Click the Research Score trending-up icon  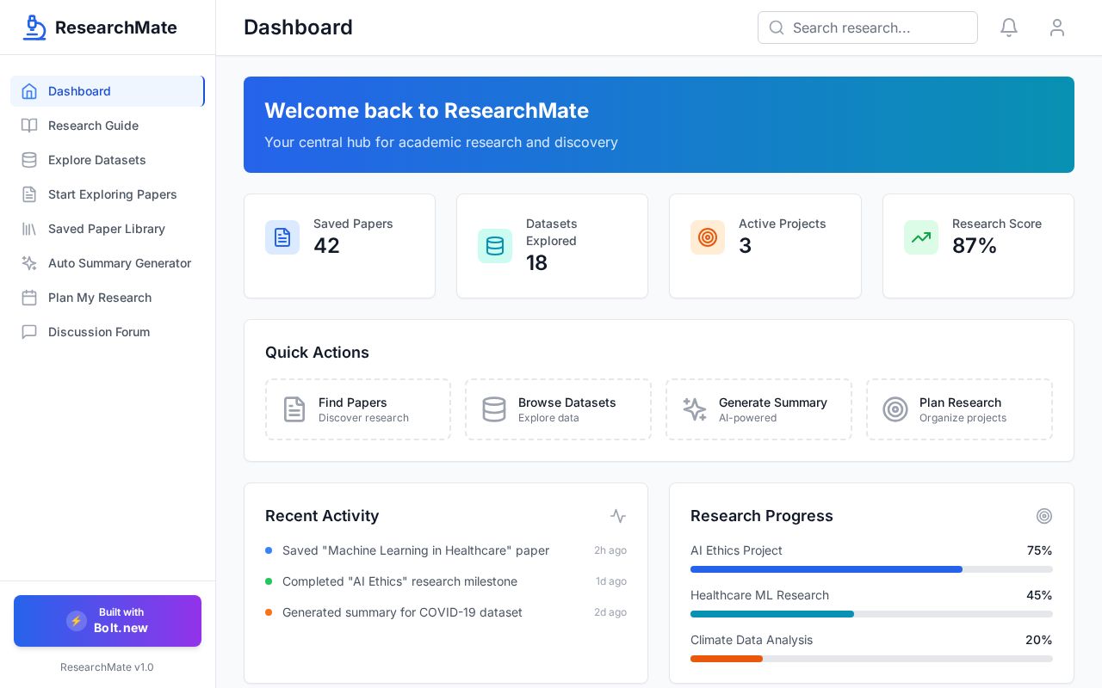[x=921, y=237]
